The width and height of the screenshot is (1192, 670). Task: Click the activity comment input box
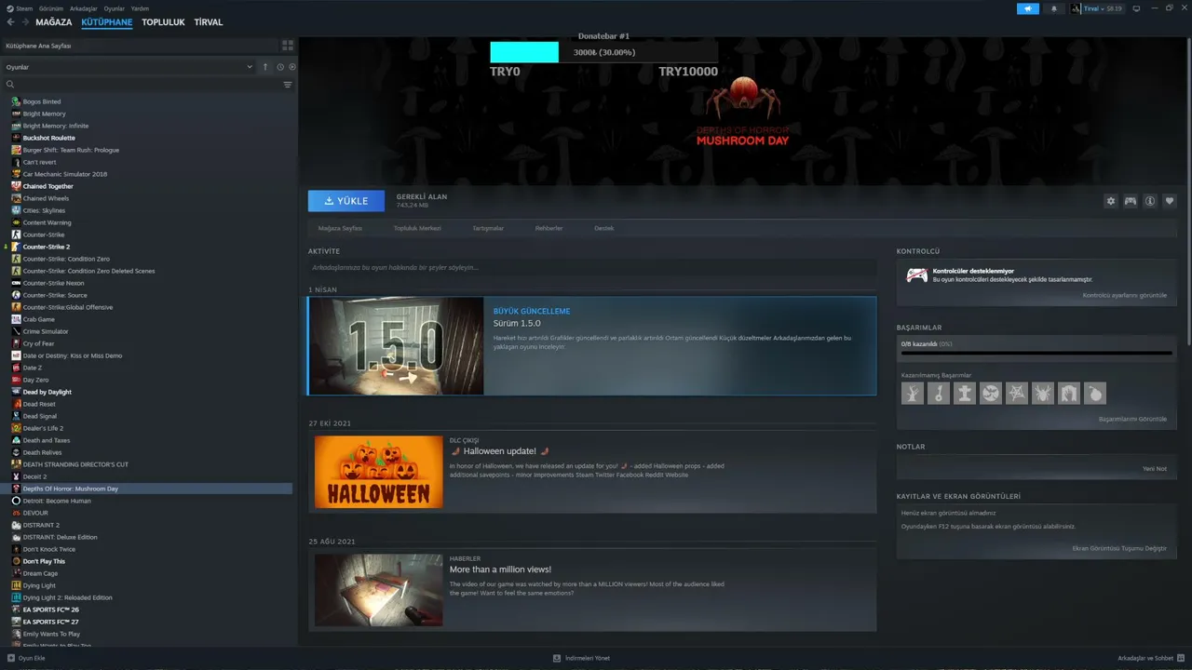pos(592,267)
